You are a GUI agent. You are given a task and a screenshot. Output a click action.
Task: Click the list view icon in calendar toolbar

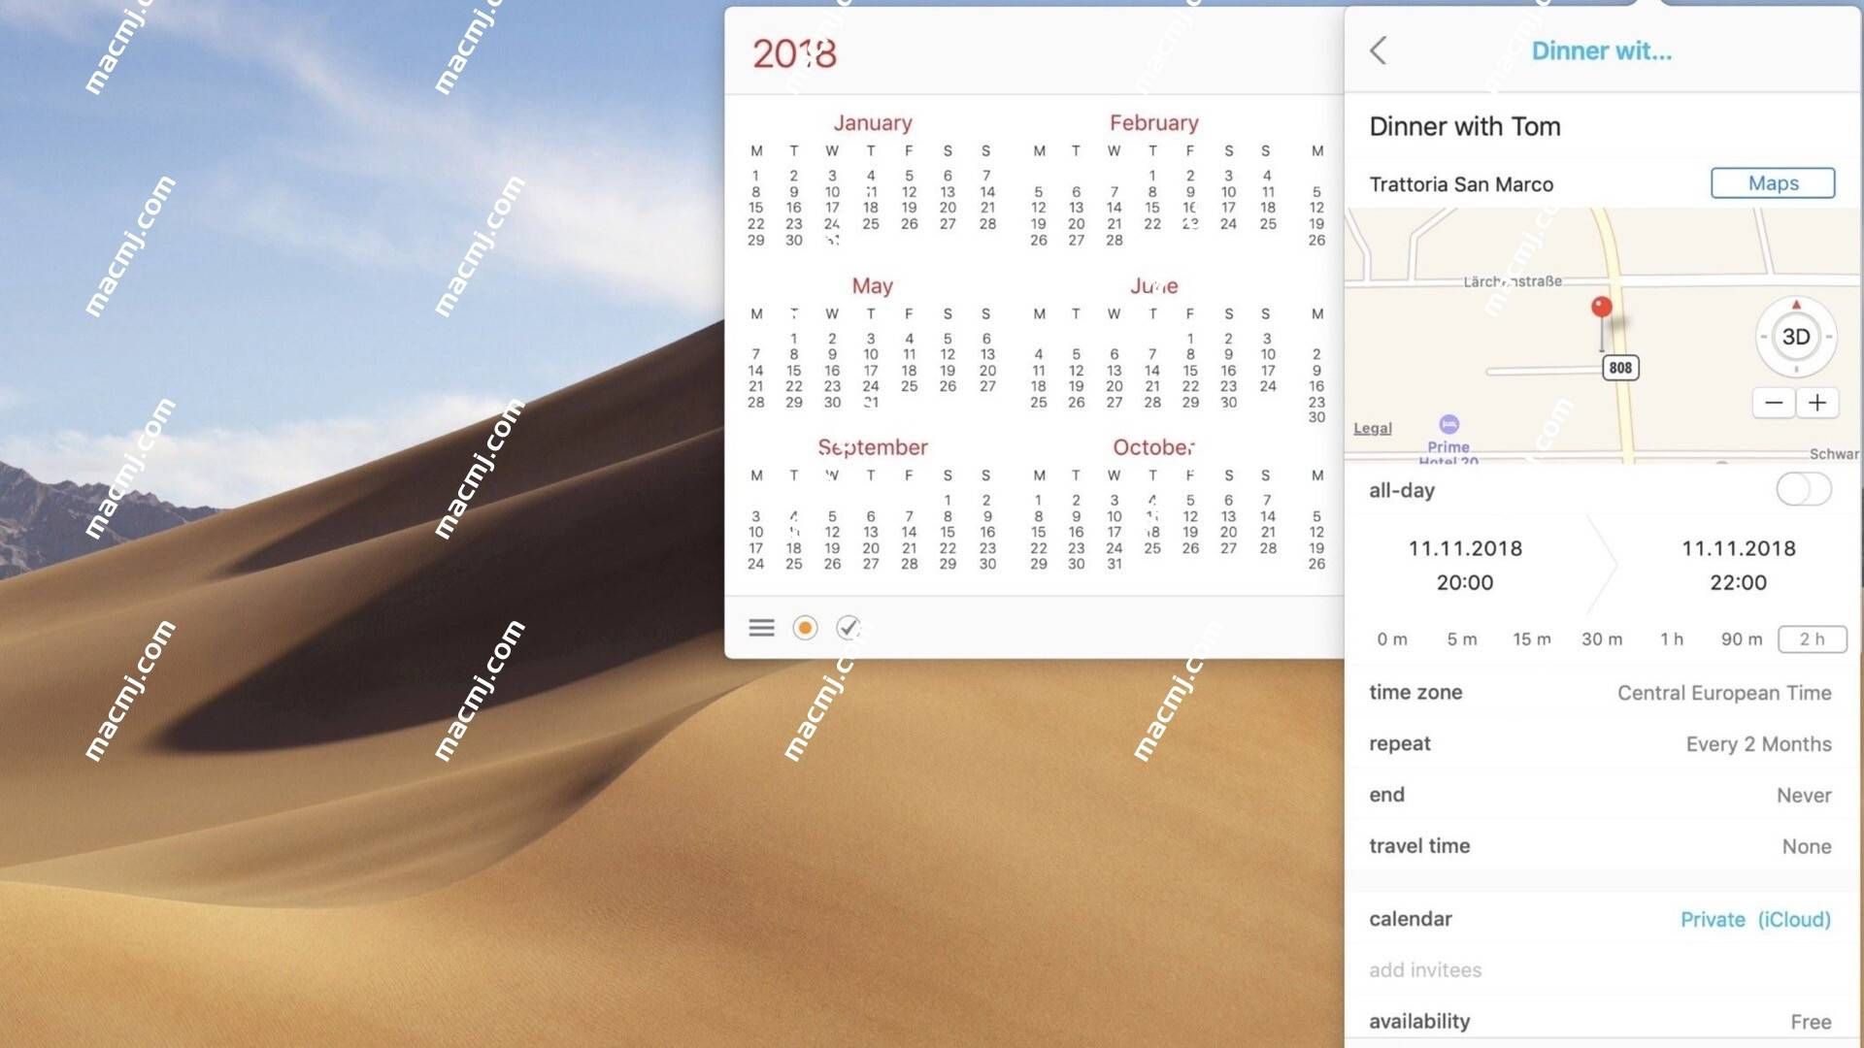click(762, 627)
